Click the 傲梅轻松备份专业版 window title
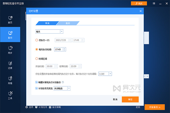170x113 pixels. point(13,3)
